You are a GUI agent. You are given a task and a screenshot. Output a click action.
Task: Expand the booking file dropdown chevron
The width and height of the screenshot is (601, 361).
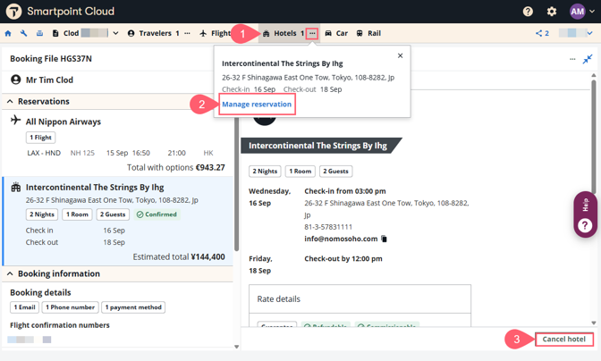pos(115,33)
